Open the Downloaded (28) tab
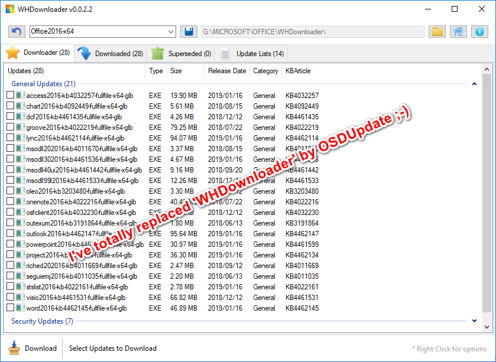The width and height of the screenshot is (496, 362). point(111,54)
